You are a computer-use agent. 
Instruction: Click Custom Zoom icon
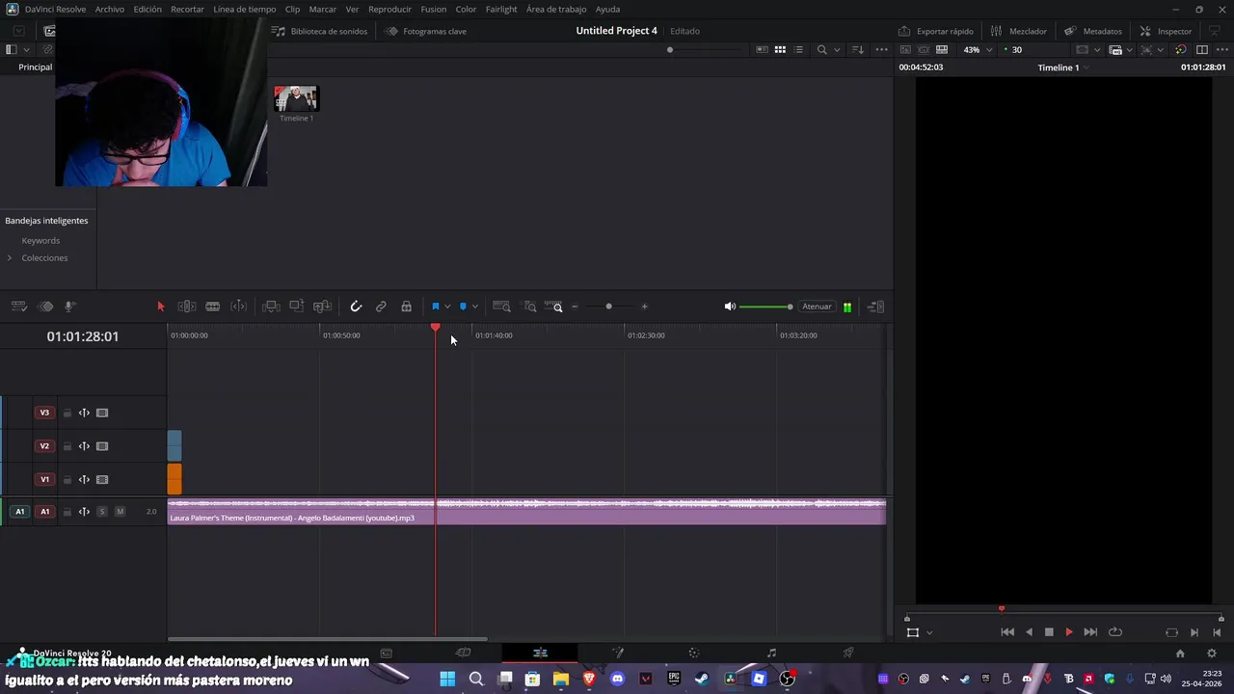pyautogui.click(x=554, y=307)
